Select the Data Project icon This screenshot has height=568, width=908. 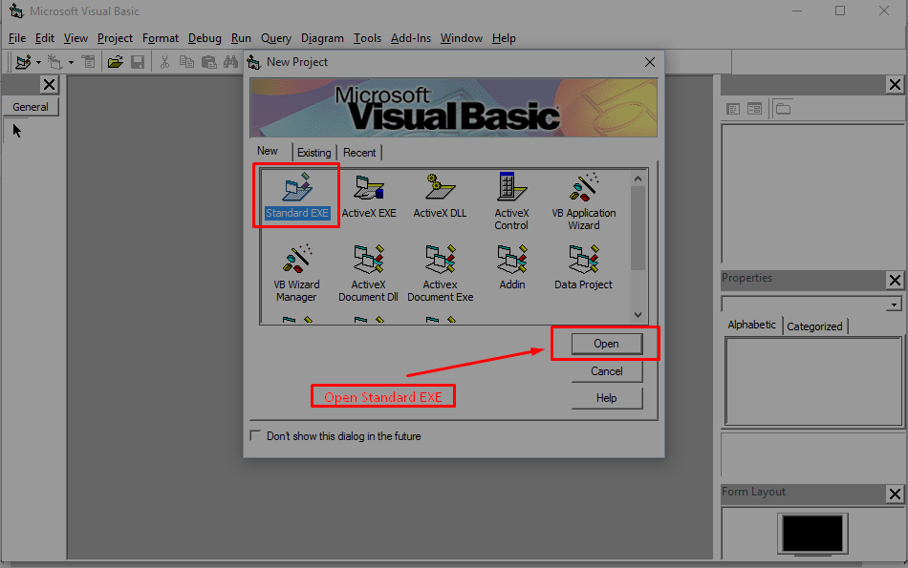[583, 267]
